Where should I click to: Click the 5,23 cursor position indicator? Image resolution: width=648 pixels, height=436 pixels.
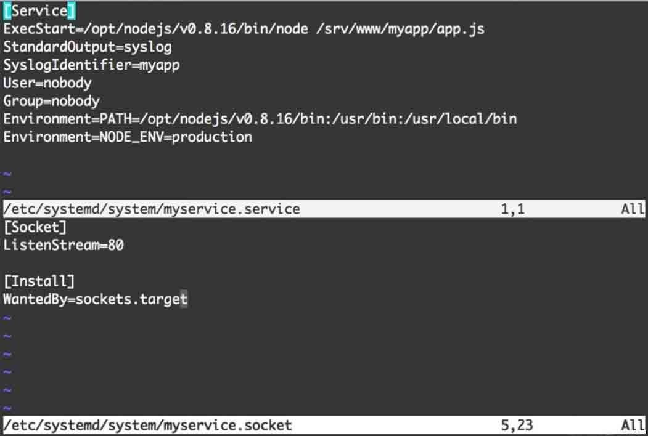[517, 426]
